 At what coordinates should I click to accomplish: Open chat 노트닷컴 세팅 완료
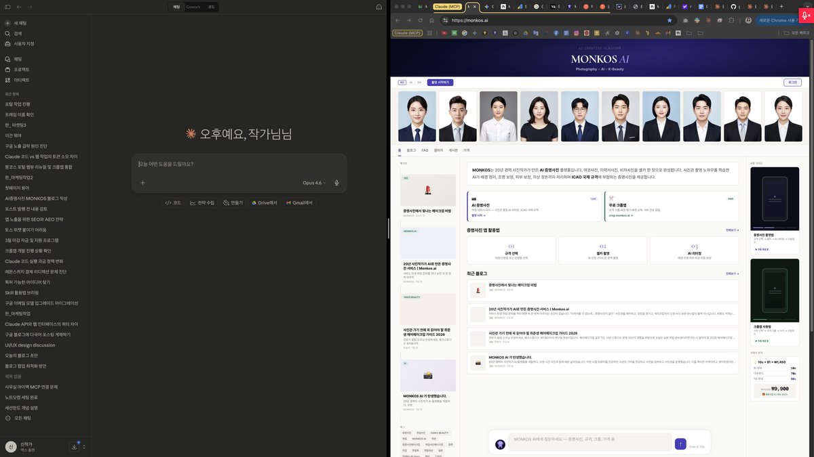21,397
